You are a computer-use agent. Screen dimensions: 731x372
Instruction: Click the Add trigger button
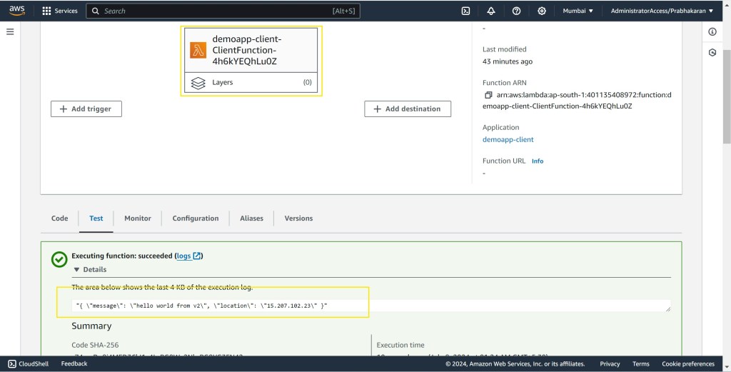tap(86, 109)
